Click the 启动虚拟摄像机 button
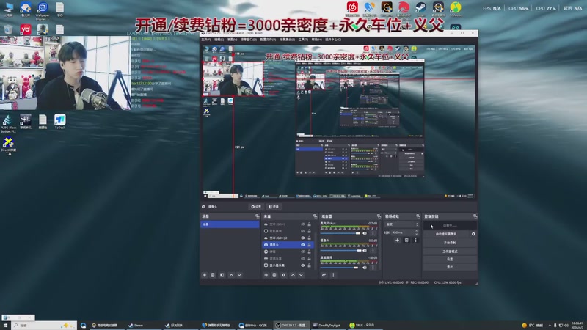Viewport: 587px width, 330px height. click(446, 234)
